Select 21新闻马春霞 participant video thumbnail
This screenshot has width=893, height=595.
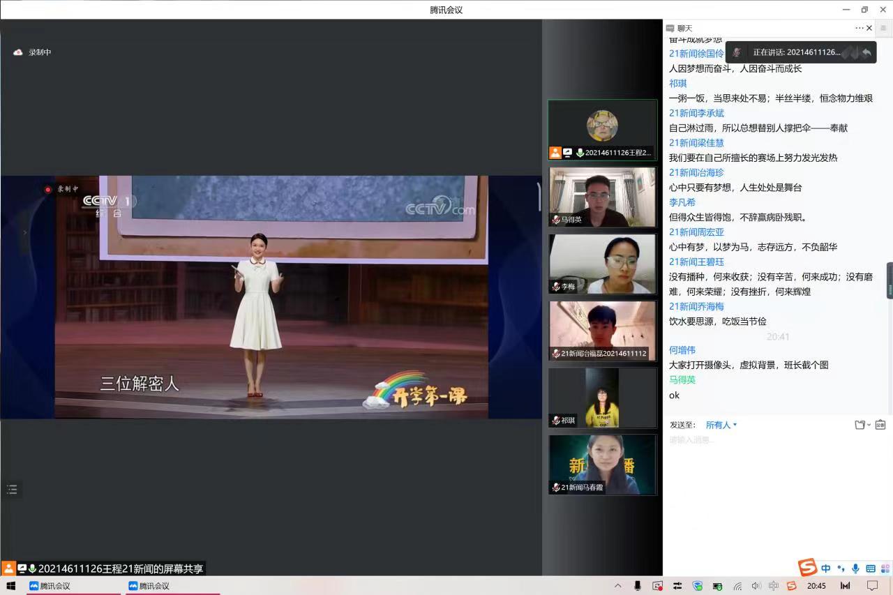pos(603,465)
